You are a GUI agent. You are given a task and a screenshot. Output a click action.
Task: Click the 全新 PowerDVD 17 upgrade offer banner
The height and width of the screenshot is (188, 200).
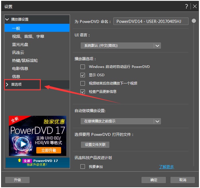coord(38,163)
